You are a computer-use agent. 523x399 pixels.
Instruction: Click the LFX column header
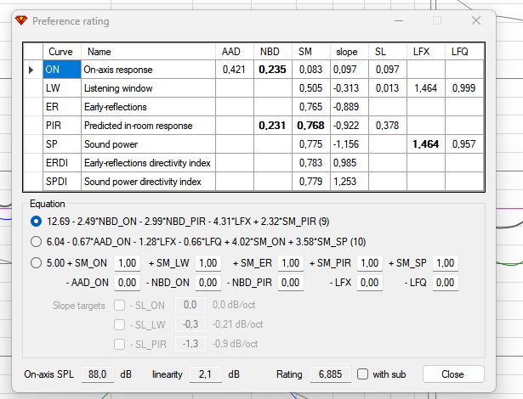tap(426, 52)
